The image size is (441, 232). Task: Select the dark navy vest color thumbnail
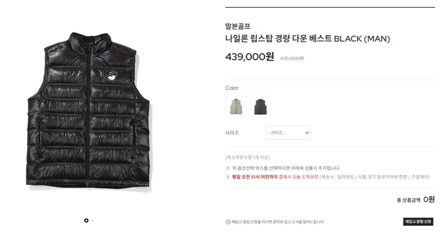[260, 107]
